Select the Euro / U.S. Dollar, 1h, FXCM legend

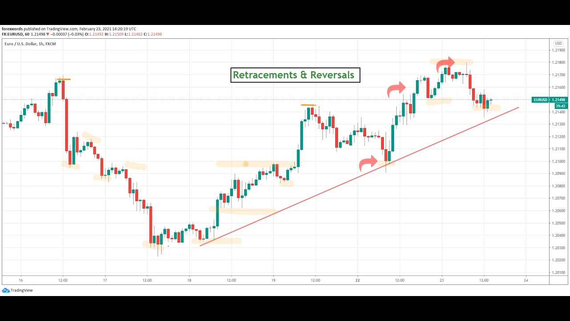pyautogui.click(x=30, y=44)
